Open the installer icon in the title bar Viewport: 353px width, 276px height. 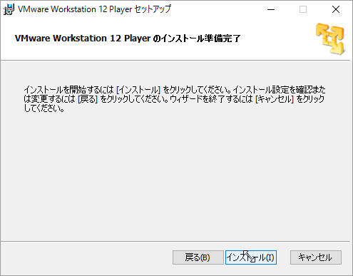pos(9,9)
